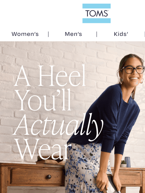Click the 'Wear' word in hero banner

click(43, 149)
